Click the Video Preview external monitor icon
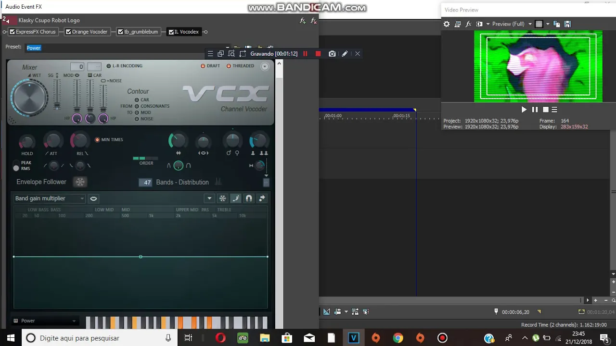The height and width of the screenshot is (346, 616). (x=457, y=24)
